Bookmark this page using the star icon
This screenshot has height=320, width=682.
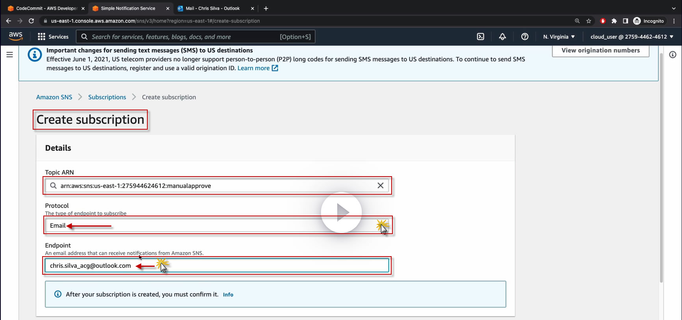point(589,21)
